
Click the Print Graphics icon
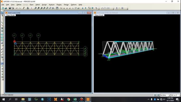tap(13, 8)
